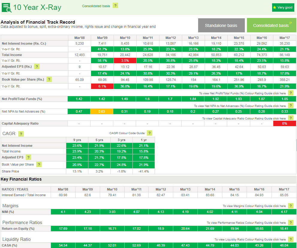Click the Very good star rating badge
The image size is (297, 248).
click(x=283, y=7)
